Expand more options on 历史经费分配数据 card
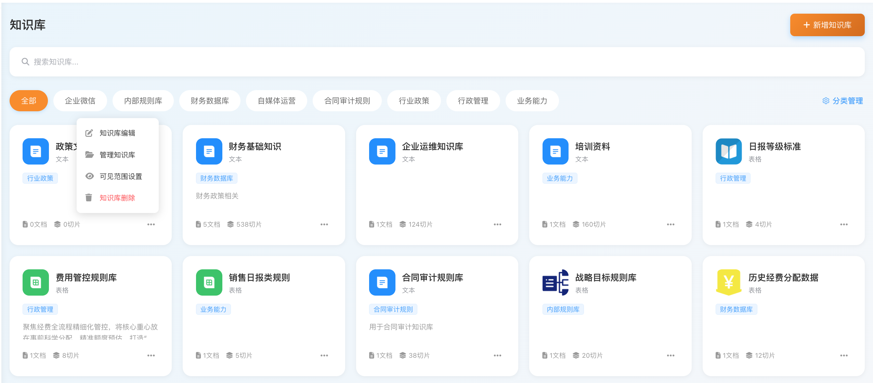 [844, 355]
